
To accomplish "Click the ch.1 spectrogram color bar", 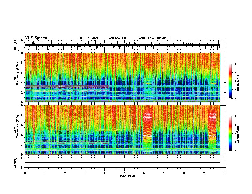I will (230, 81).
